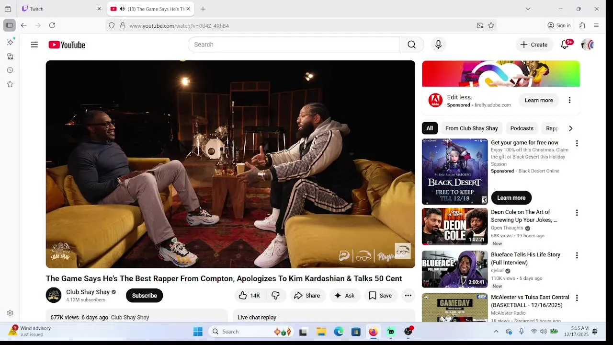The width and height of the screenshot is (613, 345).
Task: Click the Create button
Action: (534, 45)
